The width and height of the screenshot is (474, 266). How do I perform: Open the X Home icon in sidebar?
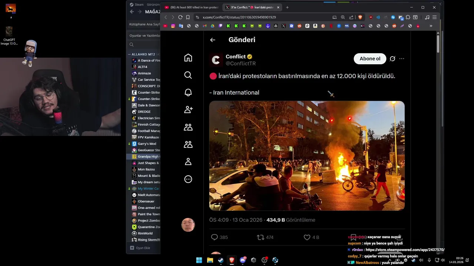[188, 58]
